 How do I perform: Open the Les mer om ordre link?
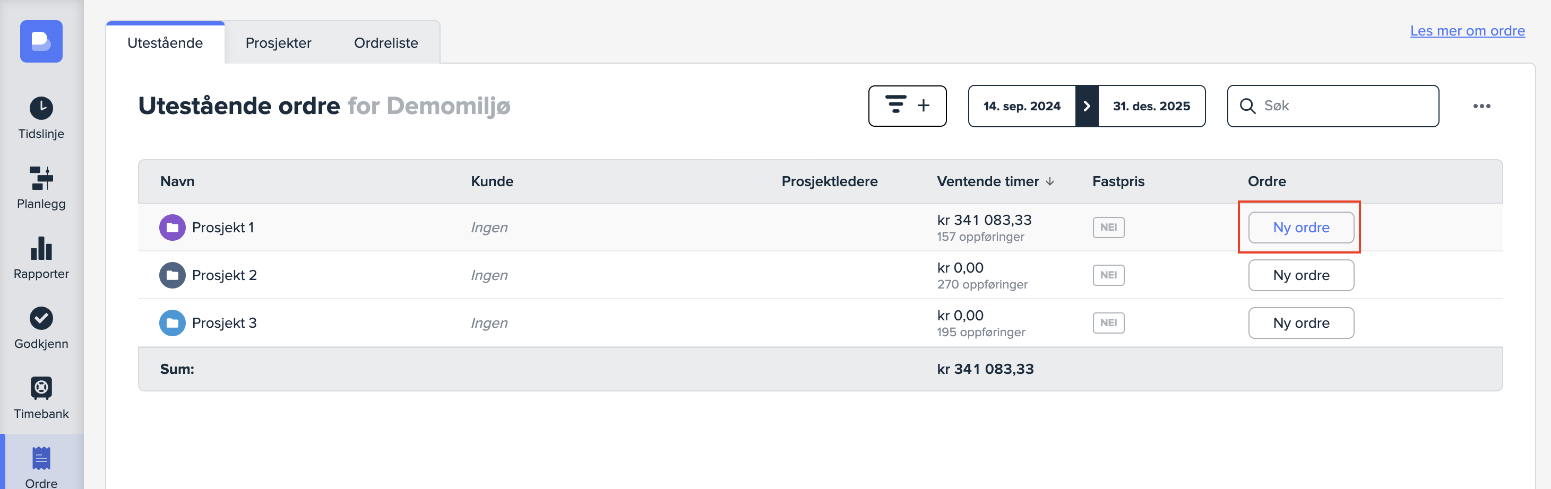1467,31
